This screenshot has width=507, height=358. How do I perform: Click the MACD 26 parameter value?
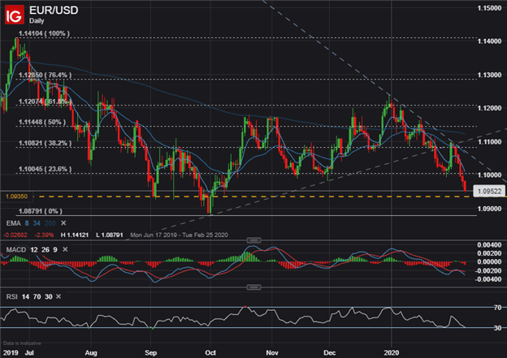pos(45,250)
